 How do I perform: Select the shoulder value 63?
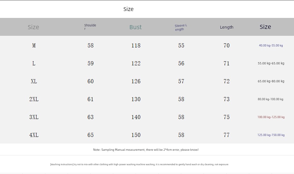(90, 117)
